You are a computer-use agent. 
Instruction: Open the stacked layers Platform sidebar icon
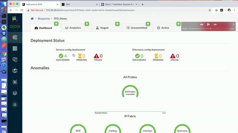(x=15, y=93)
